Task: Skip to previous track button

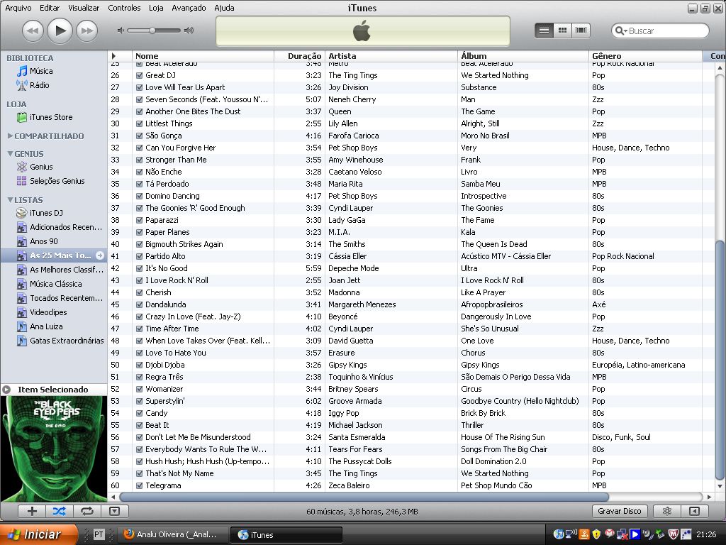Action: pos(33,31)
